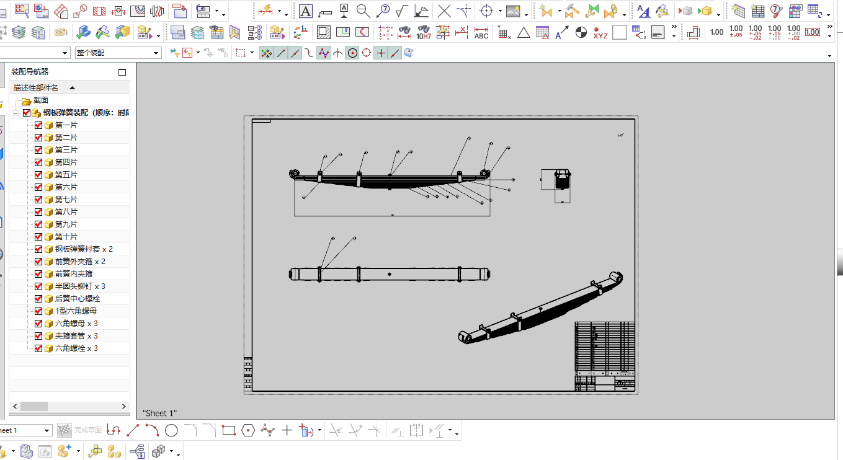Select the Arc sketch tool
Image resolution: width=843 pixels, height=460 pixels.
pos(152,430)
